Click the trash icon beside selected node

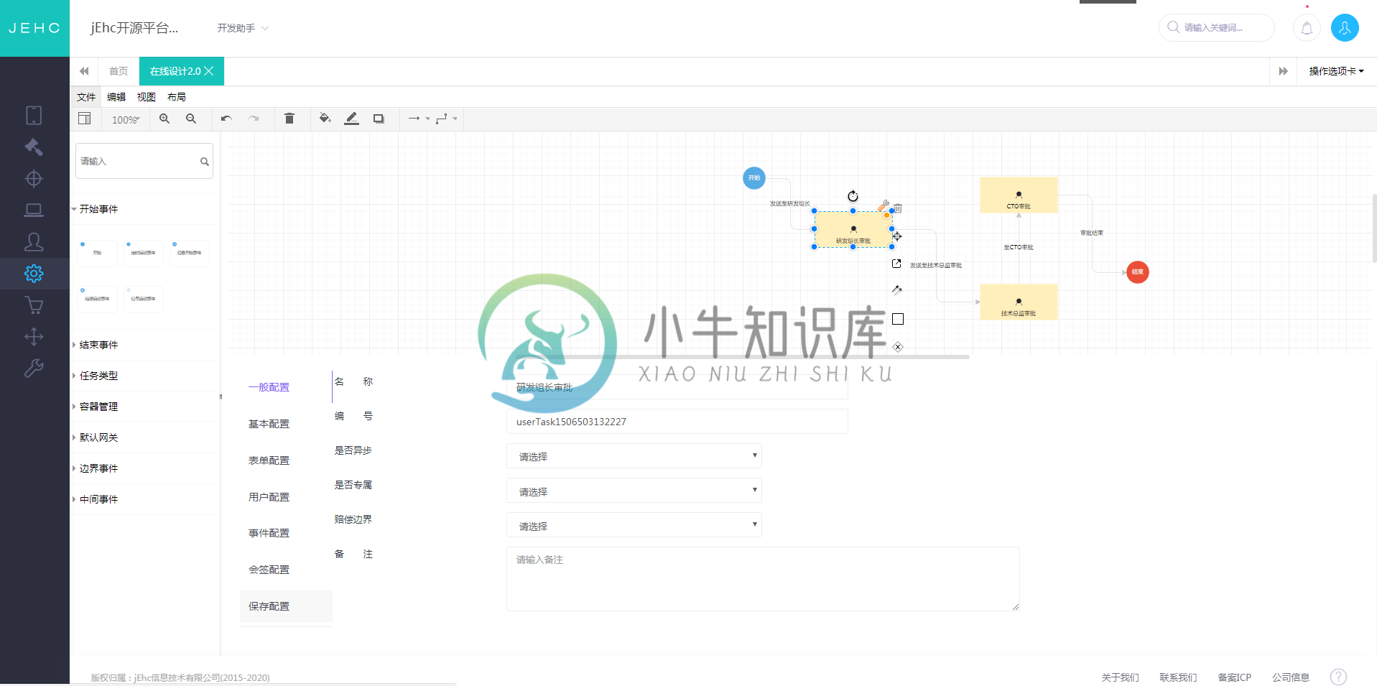(898, 208)
